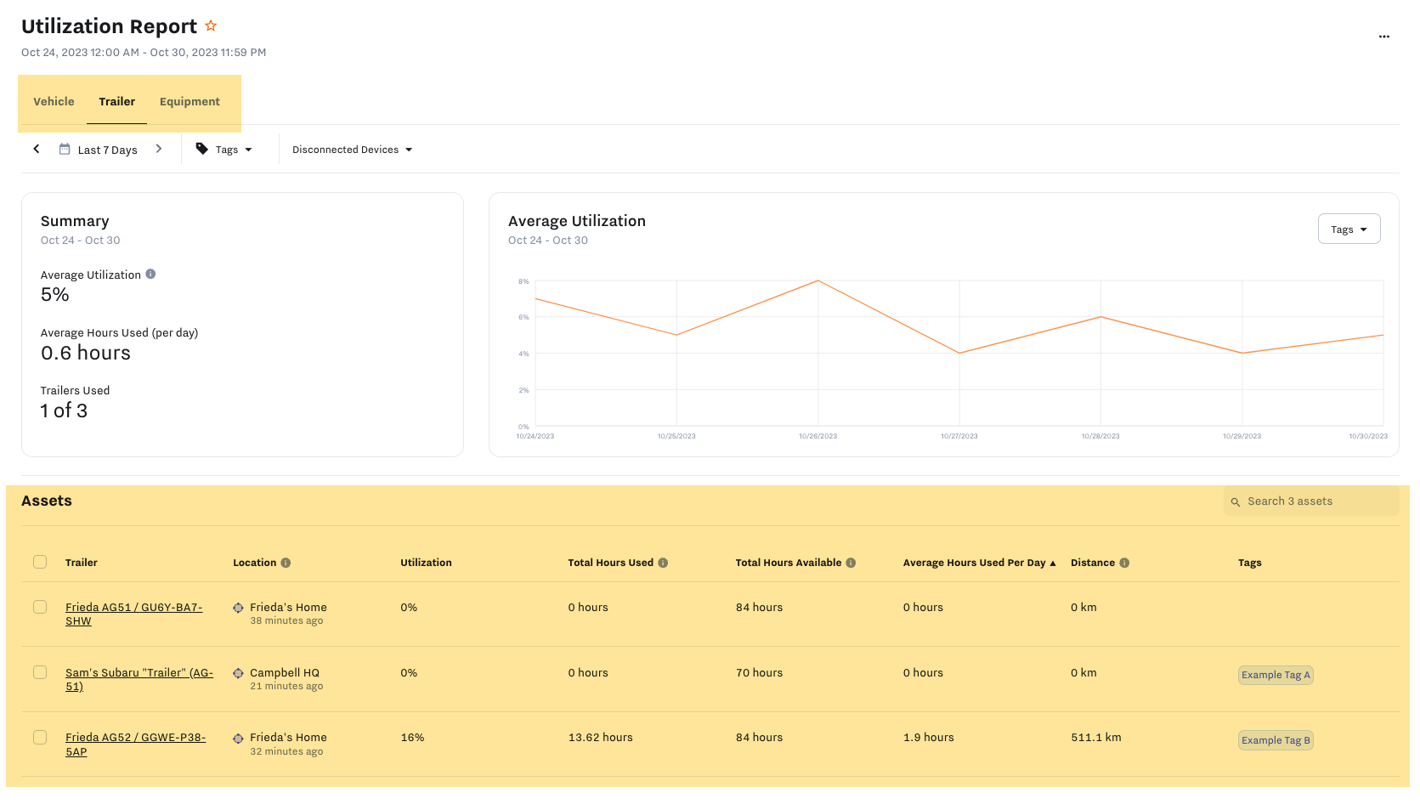Show info tooltip for Location column
This screenshot has height=804, width=1420.
[286, 563]
